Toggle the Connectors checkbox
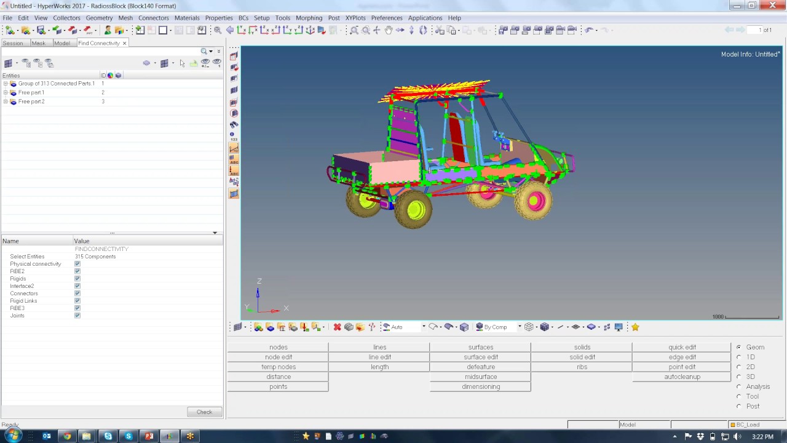The image size is (787, 443). pos(77,293)
